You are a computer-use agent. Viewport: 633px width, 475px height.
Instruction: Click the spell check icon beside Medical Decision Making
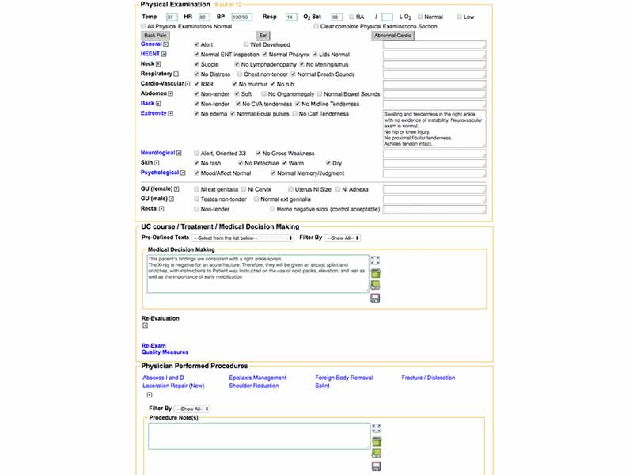click(x=375, y=284)
